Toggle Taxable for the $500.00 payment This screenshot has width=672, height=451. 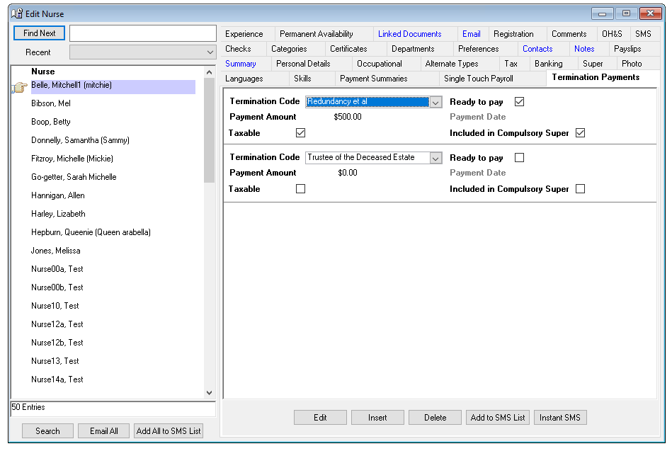[x=300, y=133]
